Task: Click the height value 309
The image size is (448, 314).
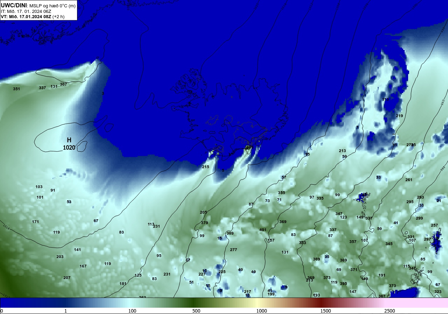Action: coord(230,233)
